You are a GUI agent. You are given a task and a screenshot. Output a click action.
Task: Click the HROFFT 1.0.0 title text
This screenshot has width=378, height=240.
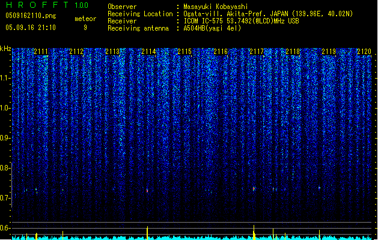(x=47, y=5)
